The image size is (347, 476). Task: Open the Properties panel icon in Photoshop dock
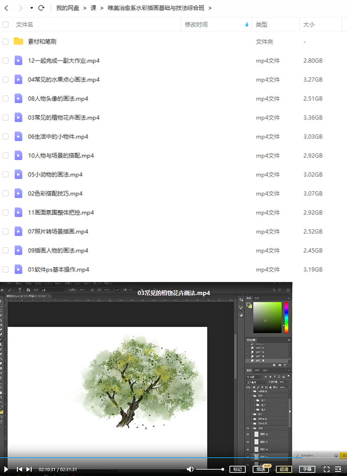coord(241,300)
